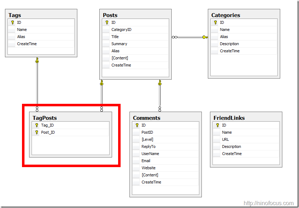Select the Posts table title
This screenshot has width=299, height=208.
(110, 15)
